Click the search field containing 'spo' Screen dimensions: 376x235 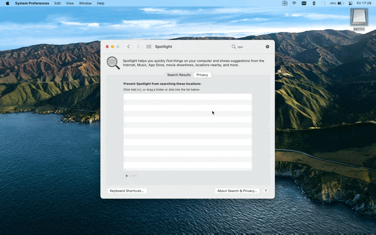[x=251, y=47]
